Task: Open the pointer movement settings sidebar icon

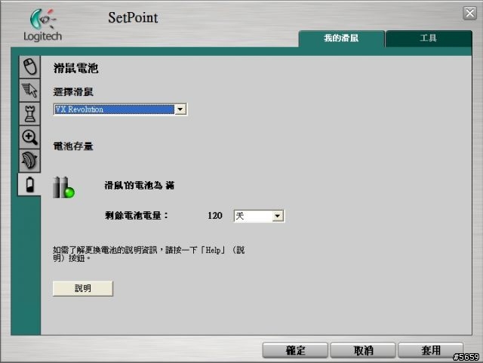Action: (30, 90)
